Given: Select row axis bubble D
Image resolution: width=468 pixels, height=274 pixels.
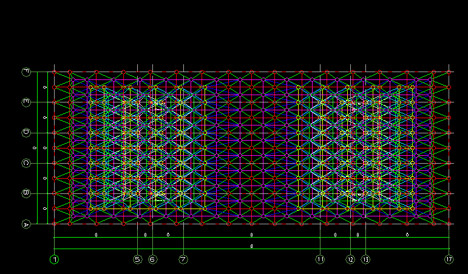Looking at the screenshot, I should pos(25,133).
